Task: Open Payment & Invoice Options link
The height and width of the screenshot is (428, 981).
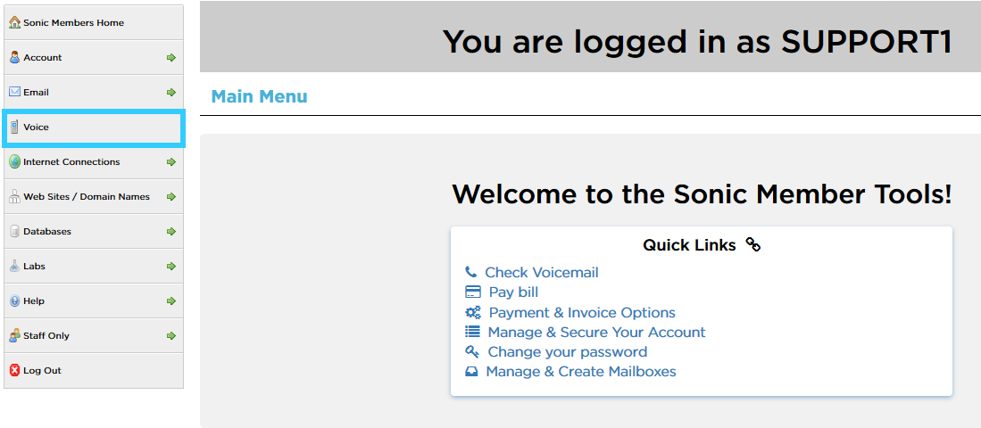Action: tap(581, 312)
